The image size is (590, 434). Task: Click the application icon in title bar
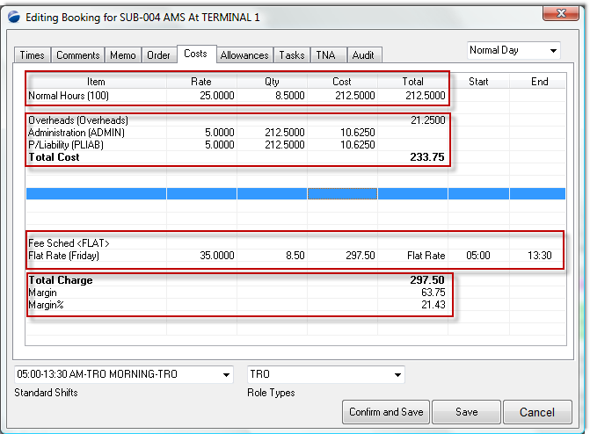[x=14, y=18]
